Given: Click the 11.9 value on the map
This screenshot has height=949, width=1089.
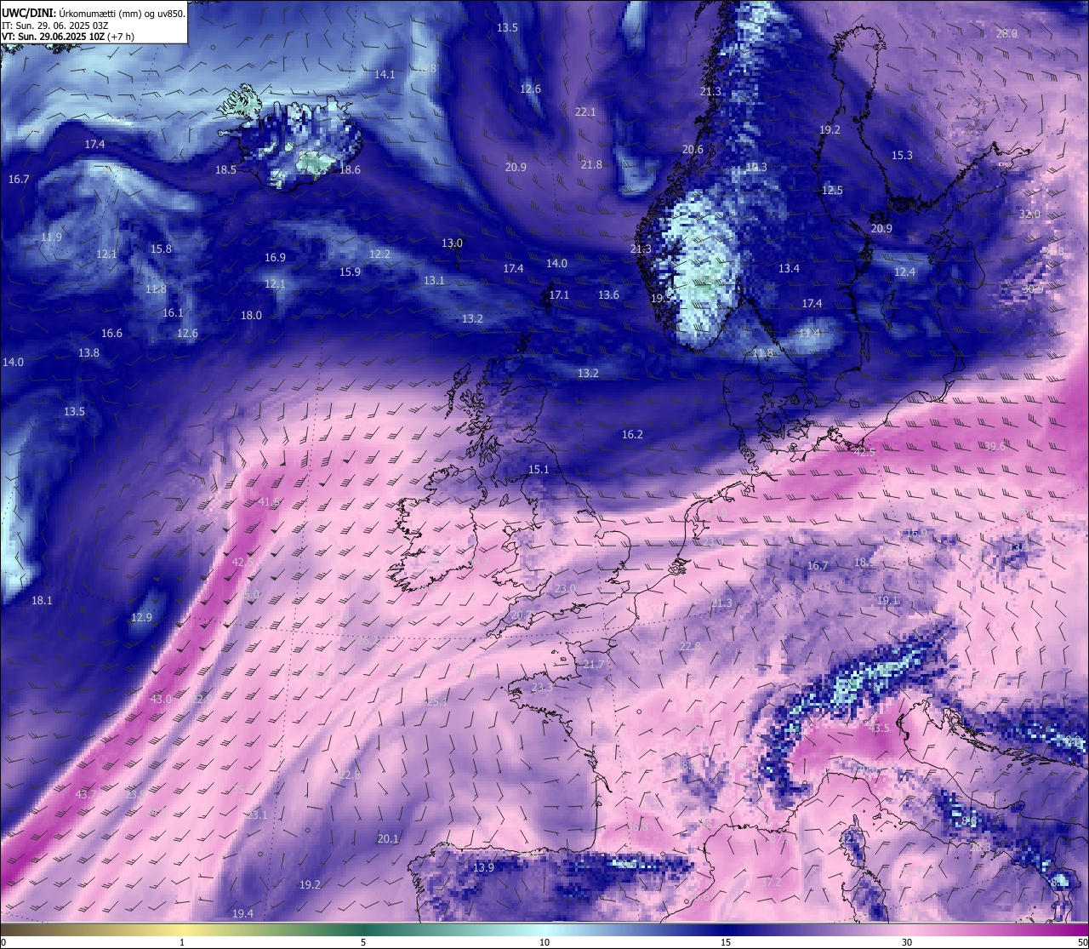Looking at the screenshot, I should [x=51, y=237].
